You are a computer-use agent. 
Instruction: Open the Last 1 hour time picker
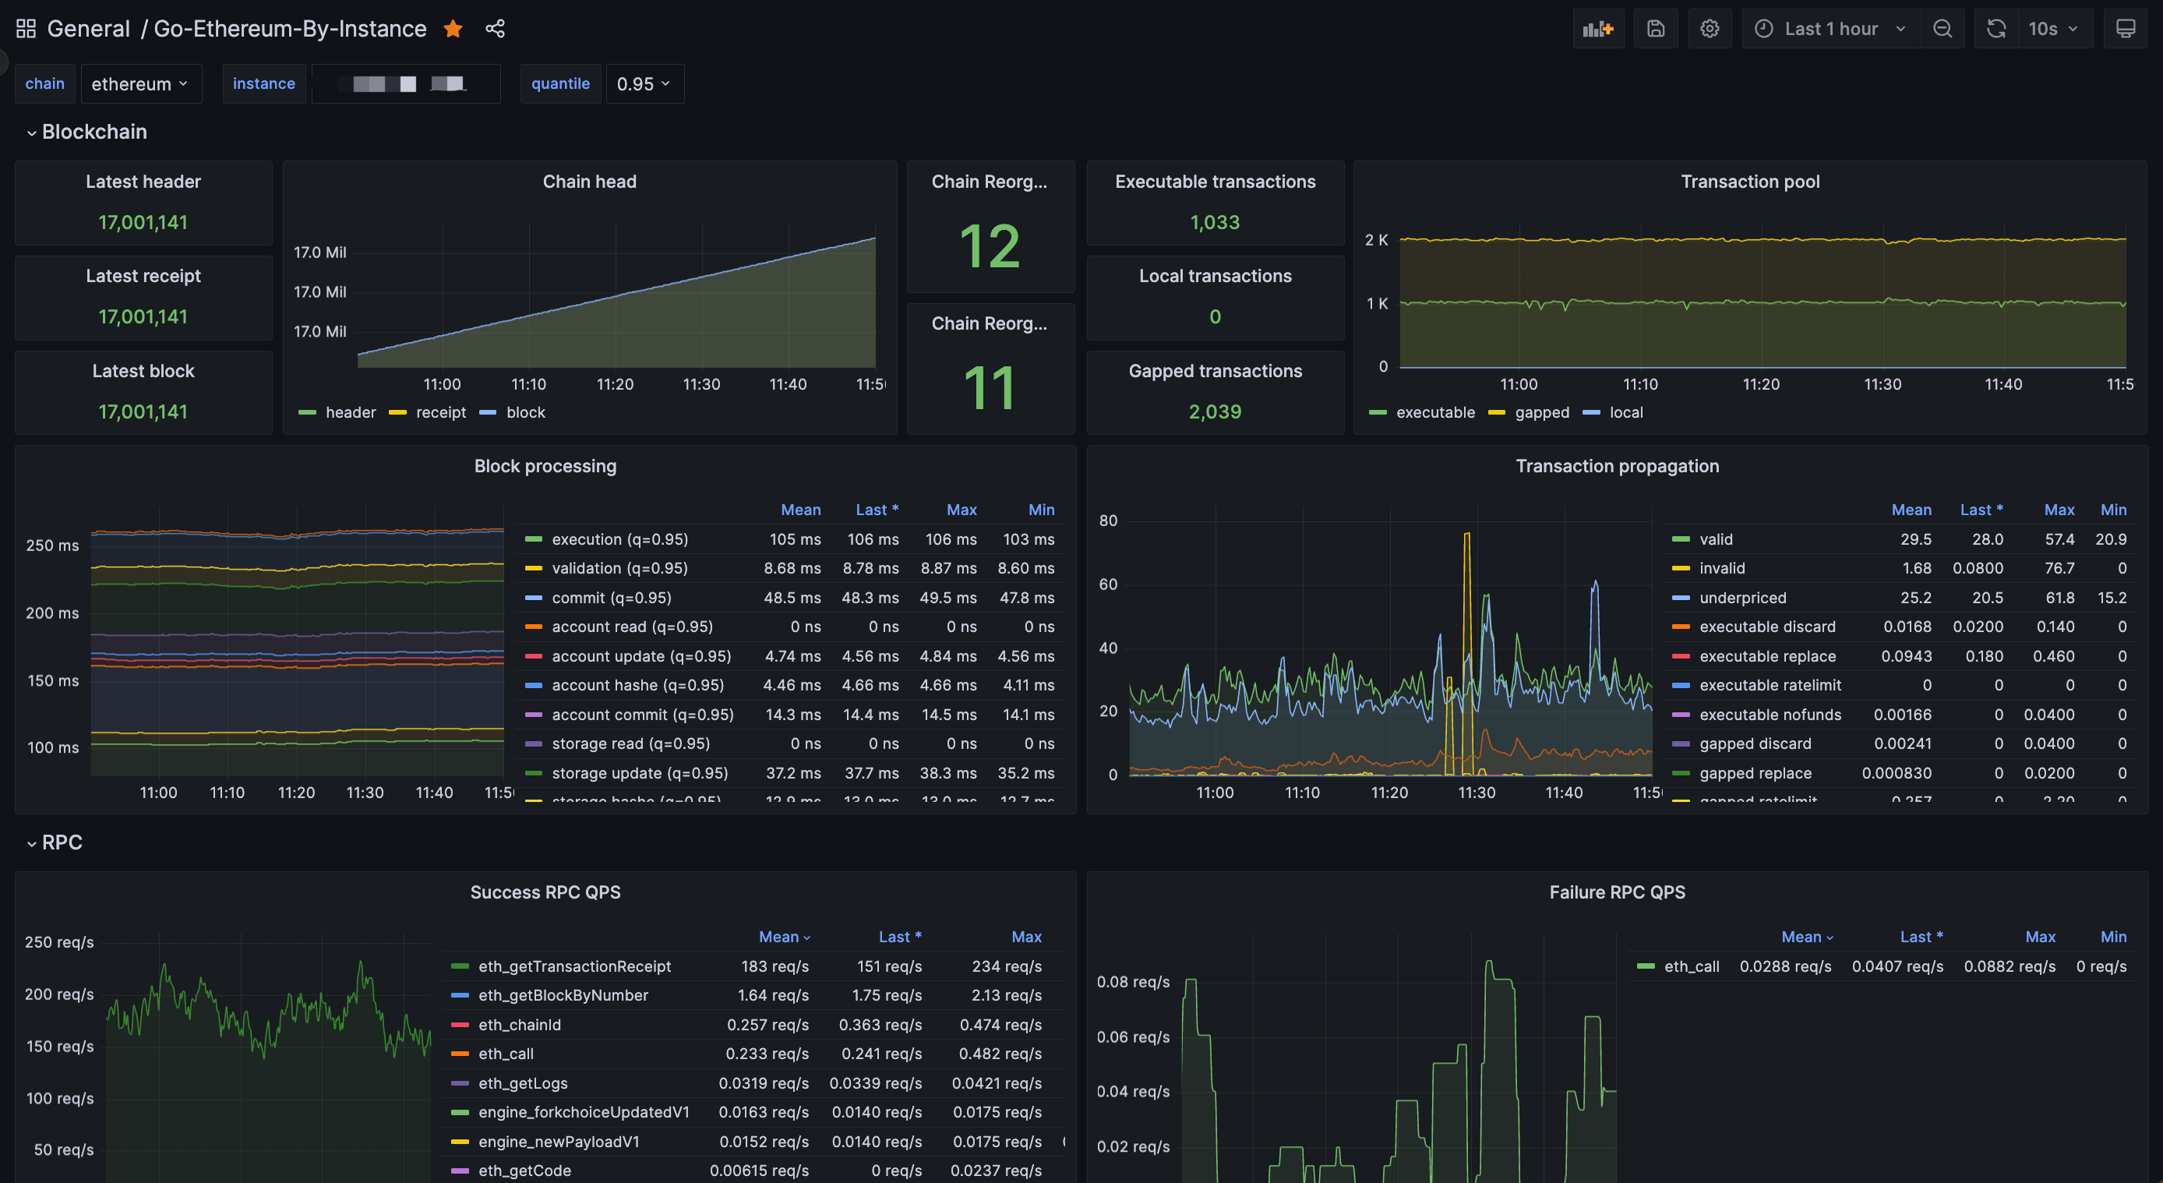coord(1831,29)
